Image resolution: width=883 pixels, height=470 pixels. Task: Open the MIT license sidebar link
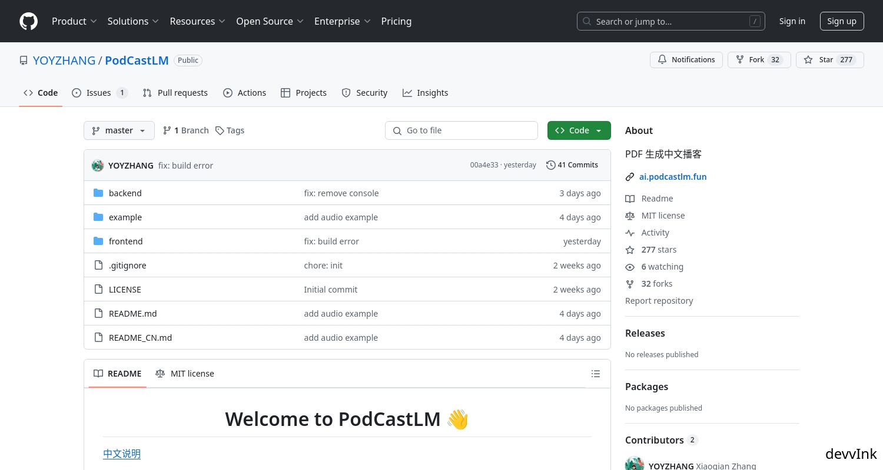[x=655, y=216]
